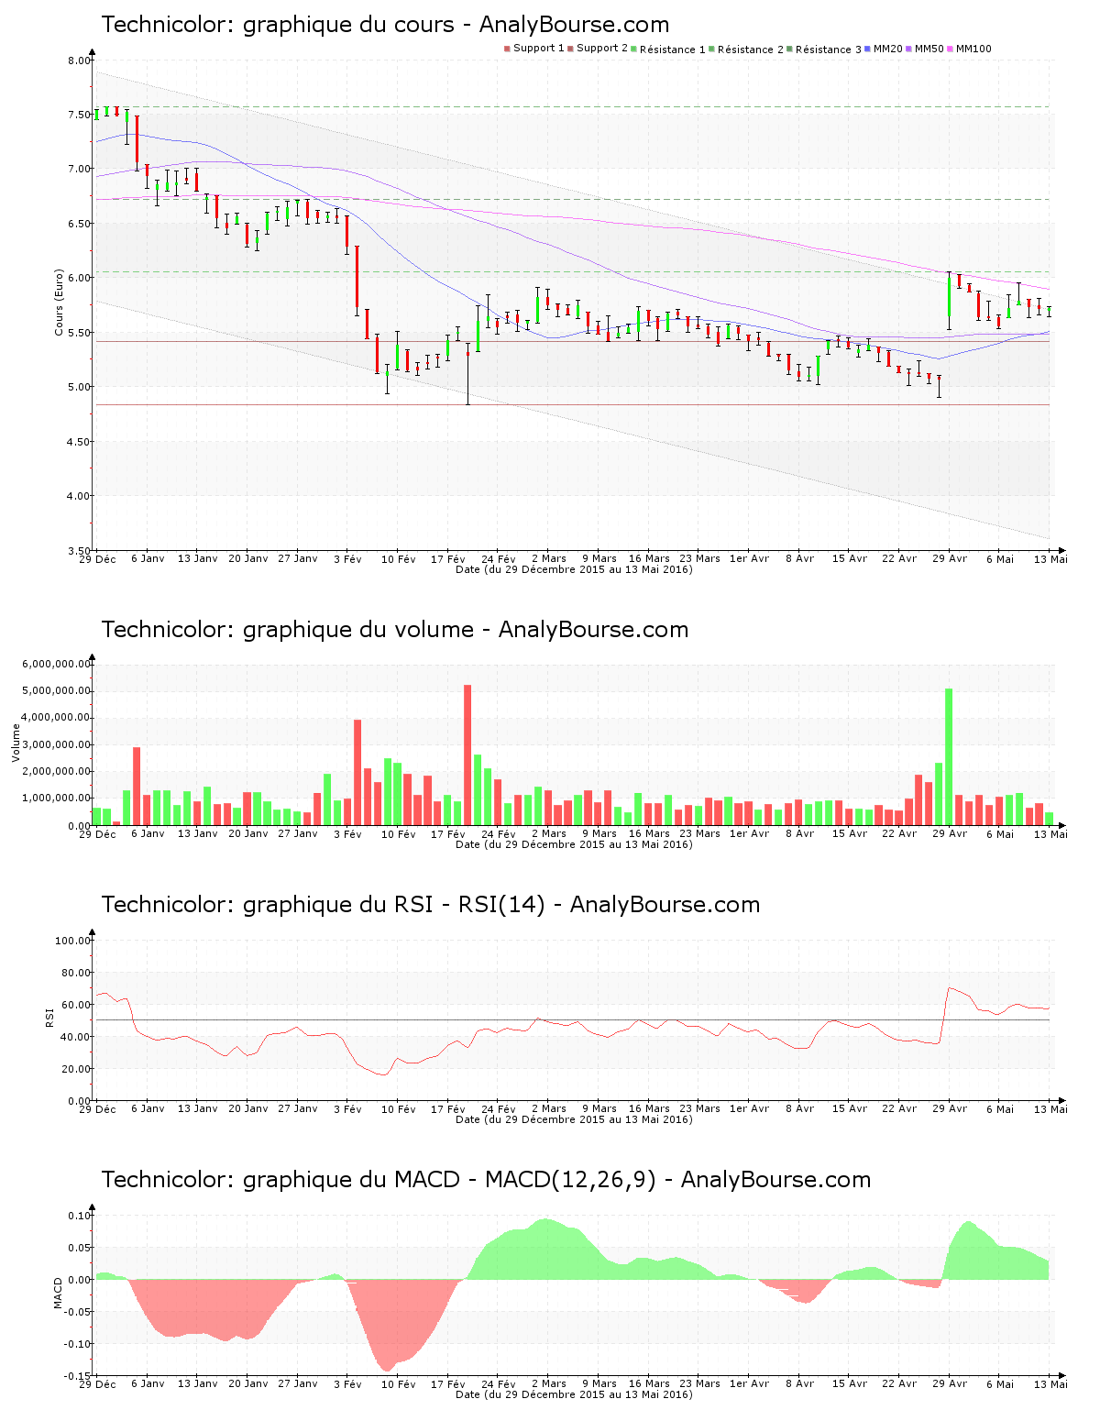Toggle the MM50 legend item
The image size is (1100, 1421).
pyautogui.click(x=929, y=49)
